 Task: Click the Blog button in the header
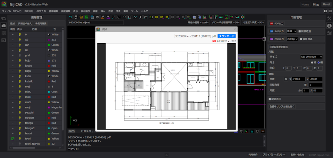click(x=316, y=4)
